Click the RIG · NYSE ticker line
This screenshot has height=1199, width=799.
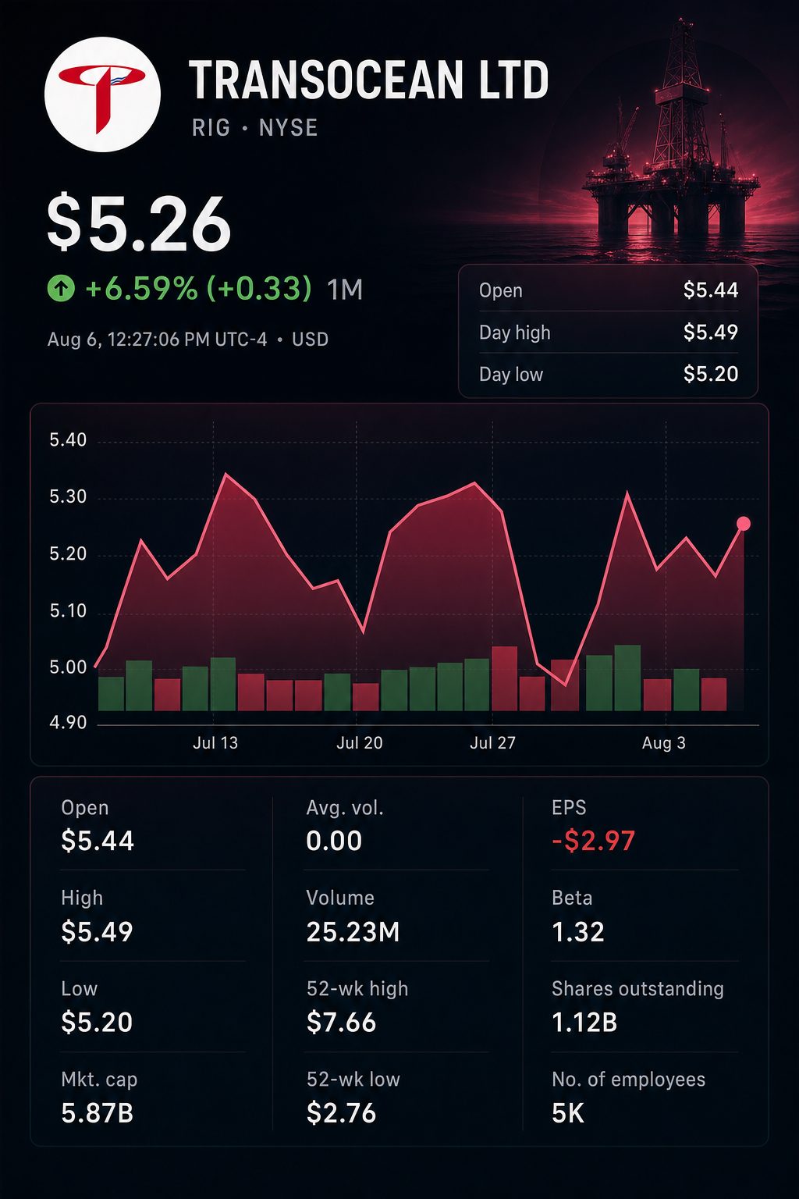coord(255,128)
